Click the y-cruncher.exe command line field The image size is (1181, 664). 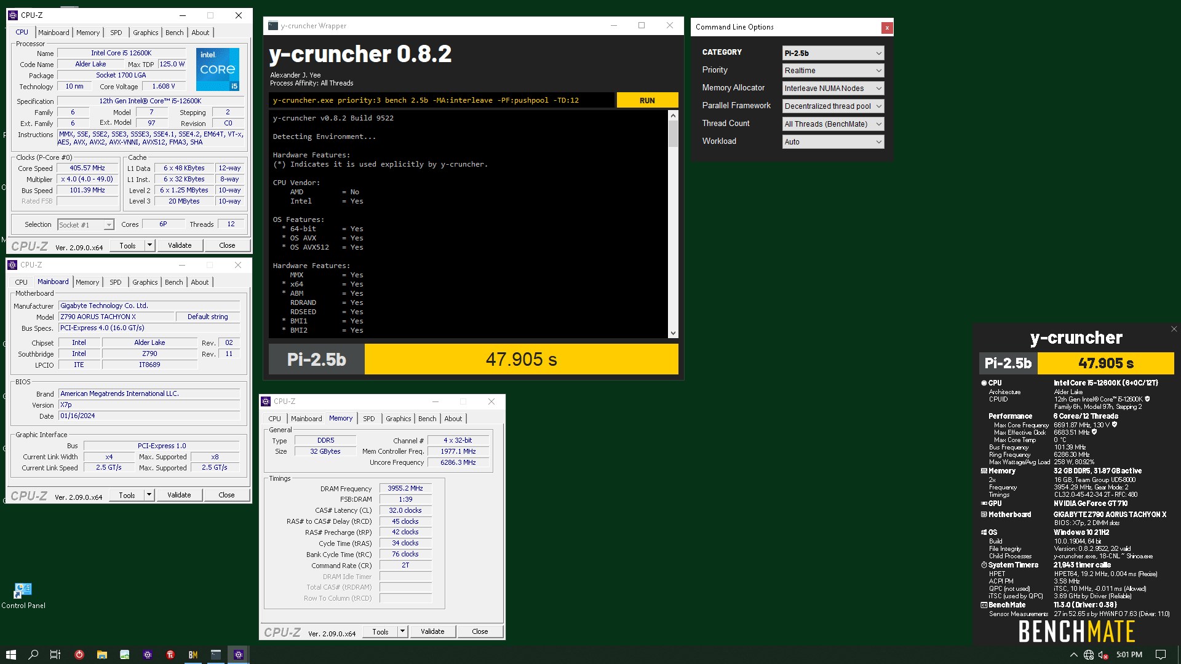(x=442, y=100)
